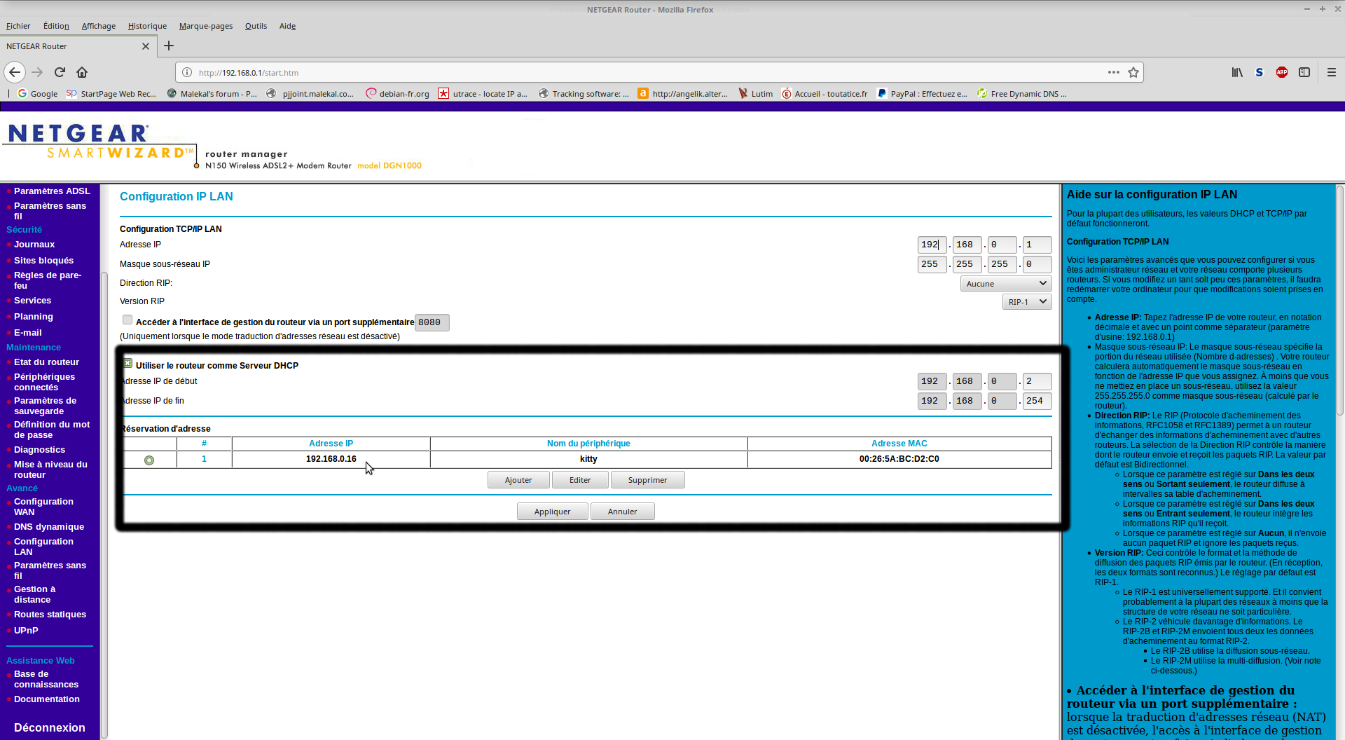
Task: Open PayPal bookmark
Action: point(923,93)
